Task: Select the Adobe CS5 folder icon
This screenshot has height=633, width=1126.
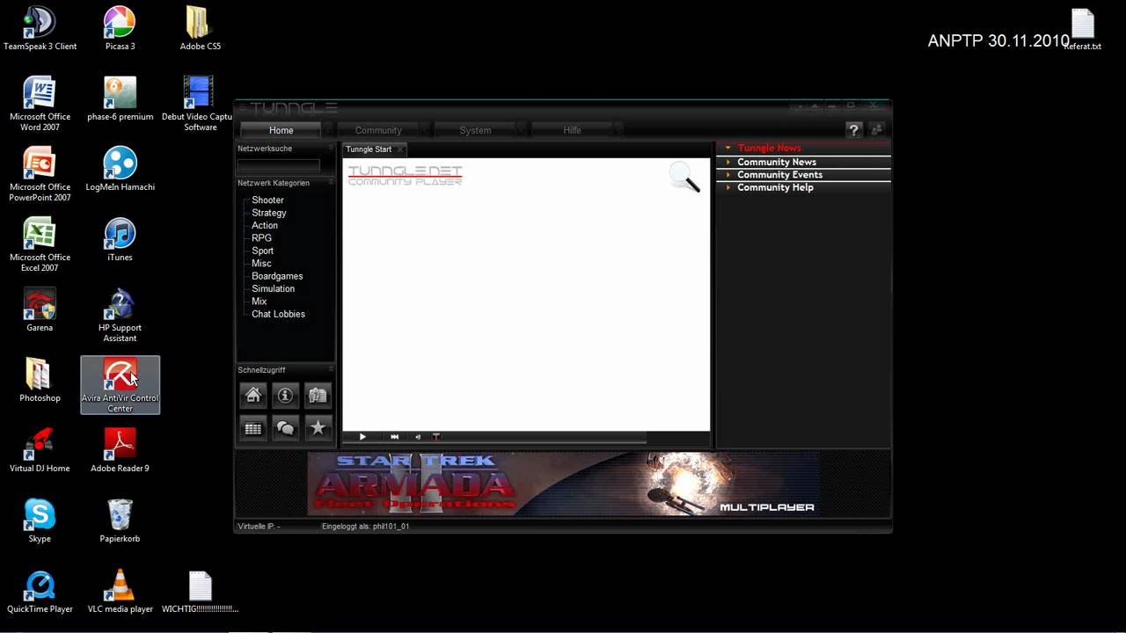Action: [x=200, y=28]
